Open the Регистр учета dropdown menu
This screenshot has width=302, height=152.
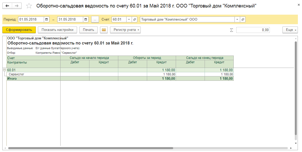[125, 30]
